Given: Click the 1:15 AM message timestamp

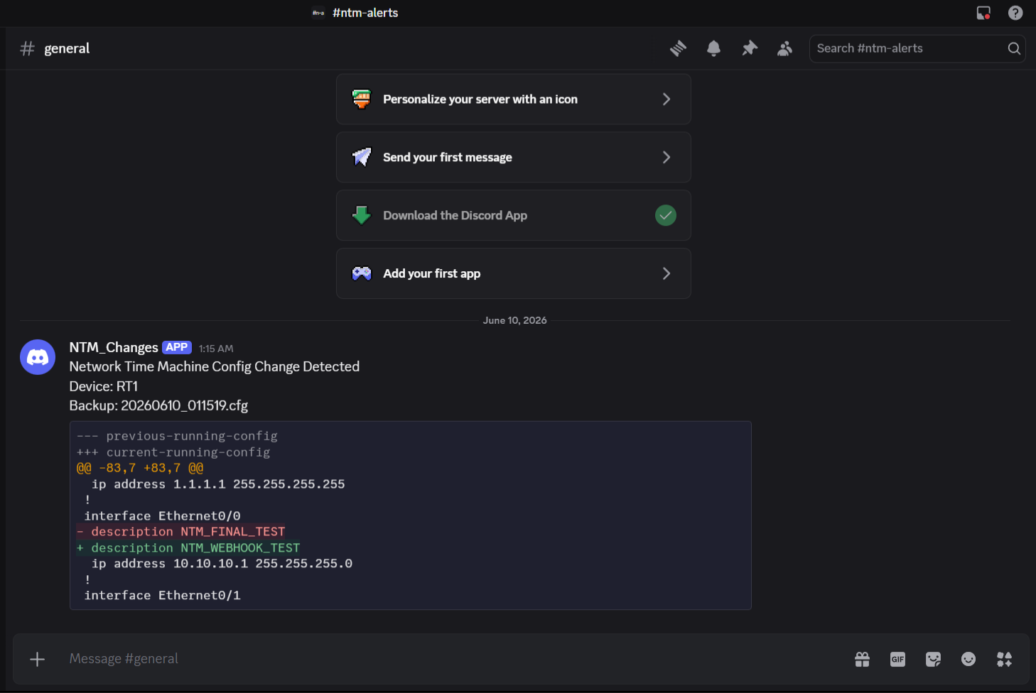Looking at the screenshot, I should click(216, 349).
